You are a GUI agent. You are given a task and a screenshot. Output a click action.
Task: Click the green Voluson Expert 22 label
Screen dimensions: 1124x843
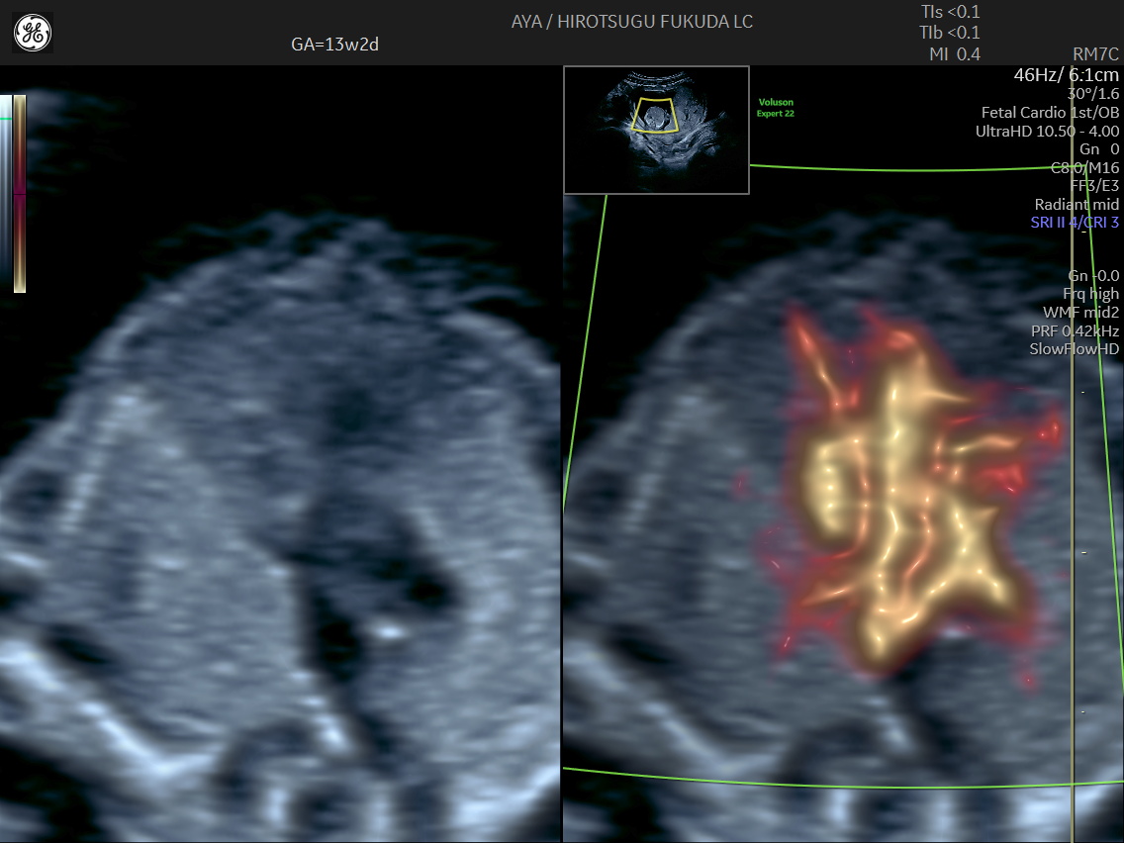coord(776,108)
